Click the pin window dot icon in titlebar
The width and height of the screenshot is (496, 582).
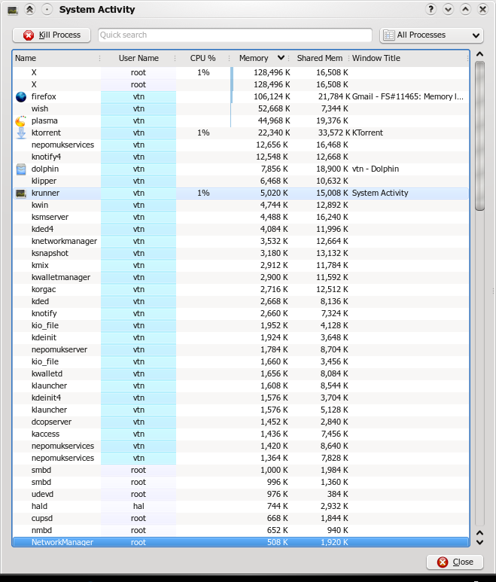pyautogui.click(x=47, y=10)
